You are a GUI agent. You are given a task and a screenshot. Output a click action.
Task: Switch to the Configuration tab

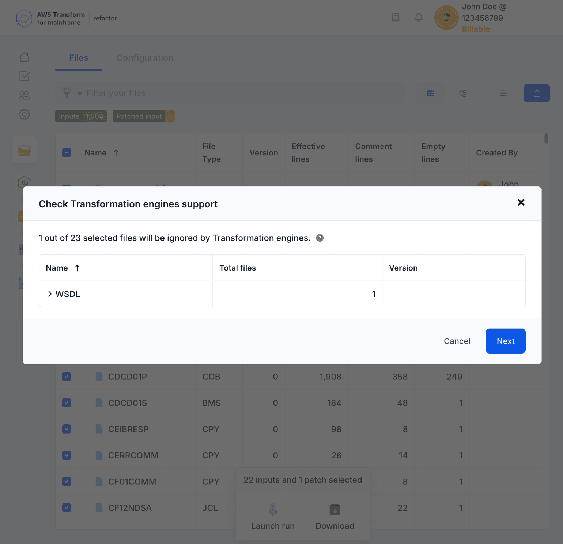(x=145, y=58)
